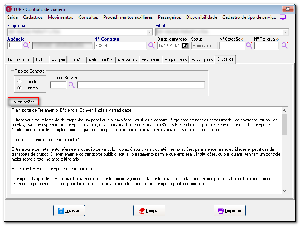Expand the Filial dropdown
Screen dimensions: 300x226
click(285, 32)
